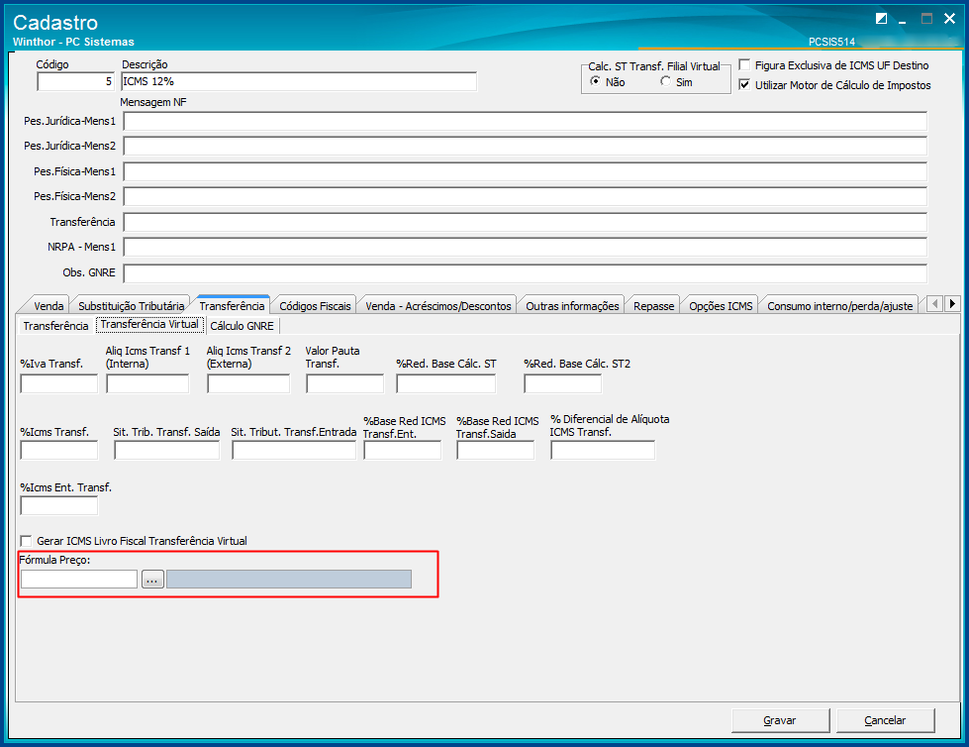Screen dimensions: 969x747
Task: Switch to Outras informações tab
Action: click(x=572, y=306)
